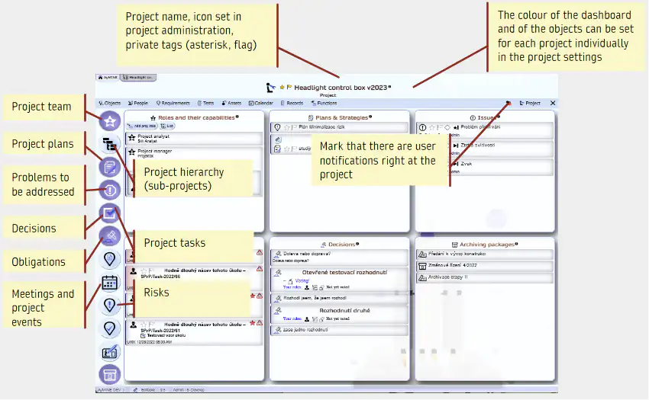Click the Plans & Strategies panel header
Screen dimensions: 649x400
click(340, 118)
